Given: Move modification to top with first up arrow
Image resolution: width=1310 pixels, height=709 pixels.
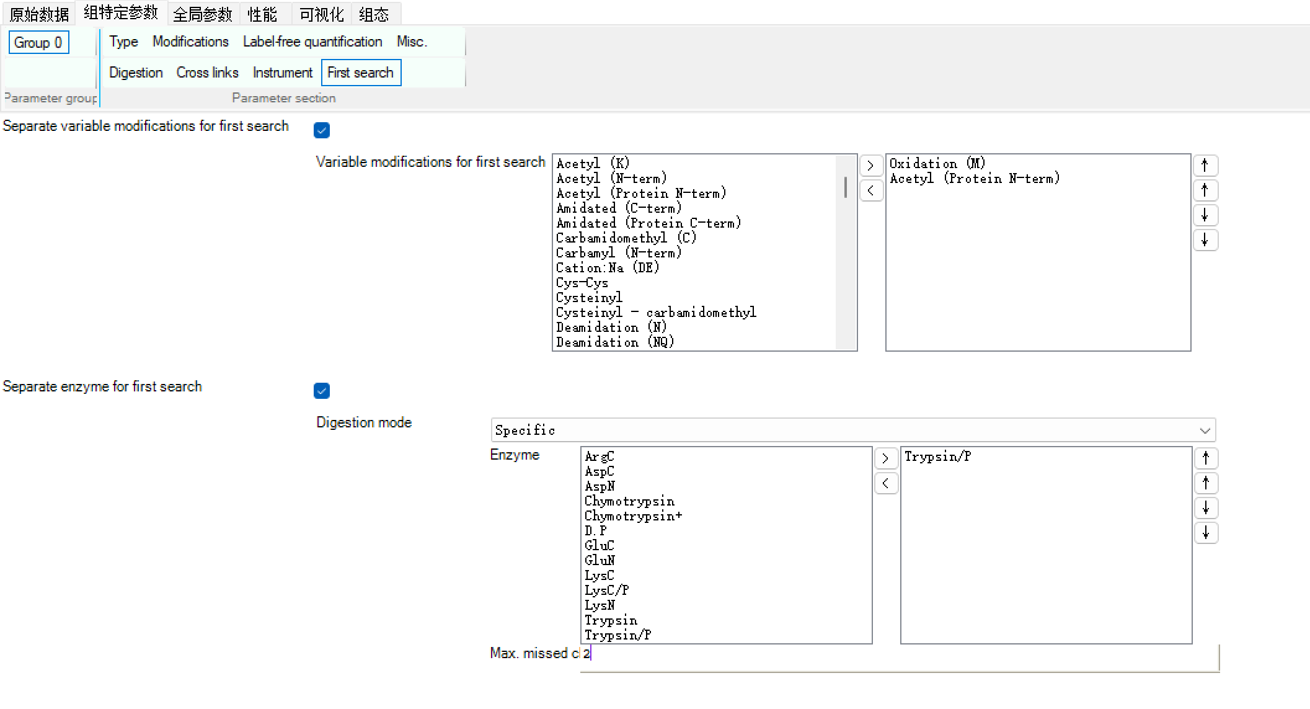Looking at the screenshot, I should click(x=1205, y=166).
